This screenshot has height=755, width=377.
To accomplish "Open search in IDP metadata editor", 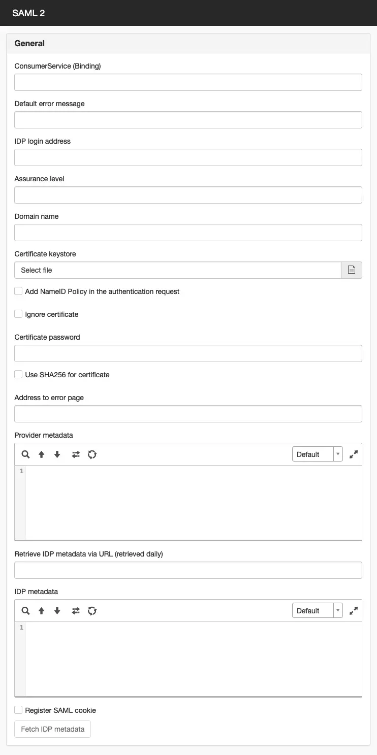I will tap(25, 611).
